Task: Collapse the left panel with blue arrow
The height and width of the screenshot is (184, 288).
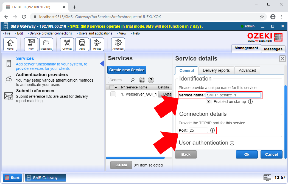Action: click(x=102, y=64)
